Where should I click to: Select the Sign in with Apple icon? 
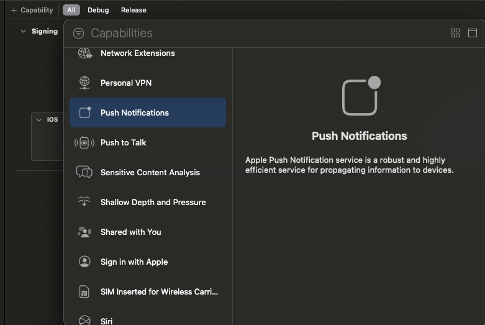[x=84, y=262]
